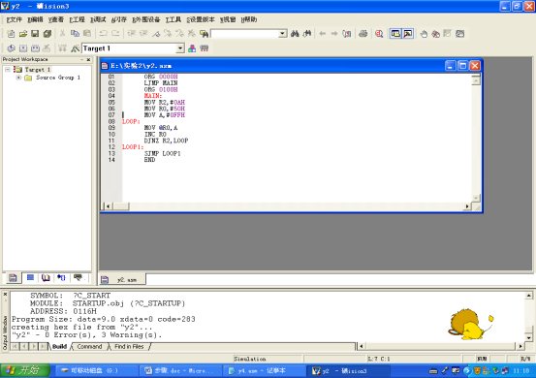Open the 调试 (Debug) menu
Viewport: 536px width, 378px height.
click(x=98, y=19)
